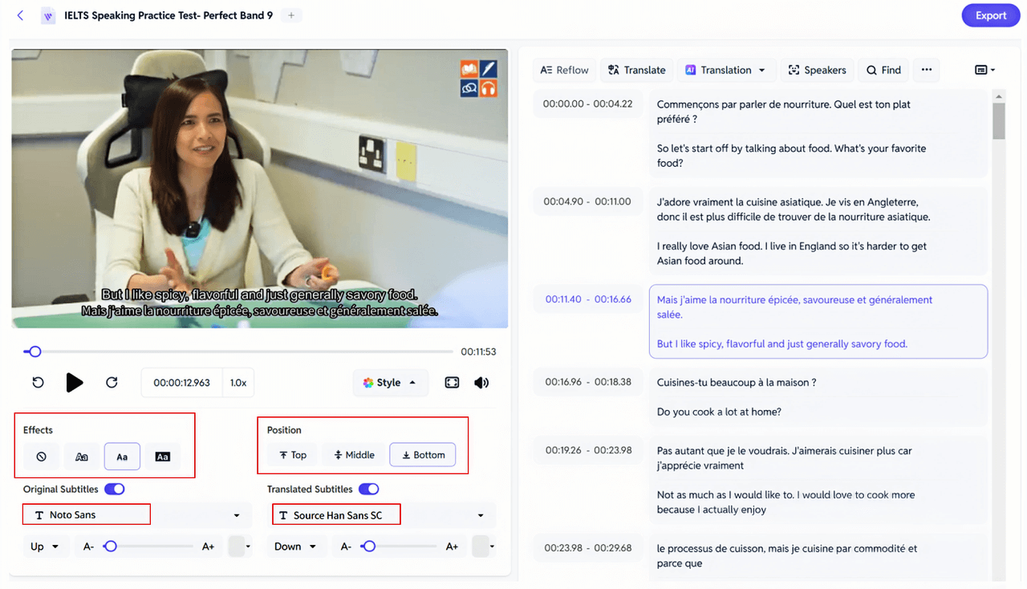Select timestamp 00:16.96 - 00:18.38
The height and width of the screenshot is (589, 1027).
point(588,382)
